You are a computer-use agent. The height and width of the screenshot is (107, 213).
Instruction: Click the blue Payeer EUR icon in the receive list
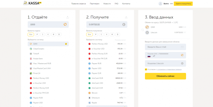point(89,73)
